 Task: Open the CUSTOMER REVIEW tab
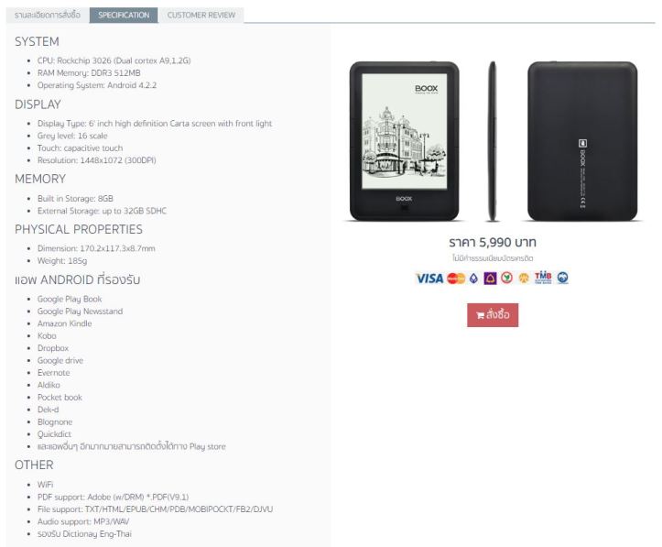click(x=201, y=16)
